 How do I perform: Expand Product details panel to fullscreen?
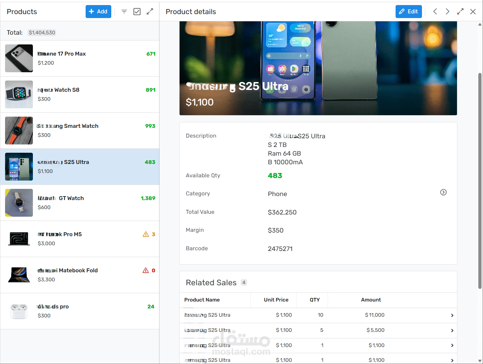coord(460,12)
